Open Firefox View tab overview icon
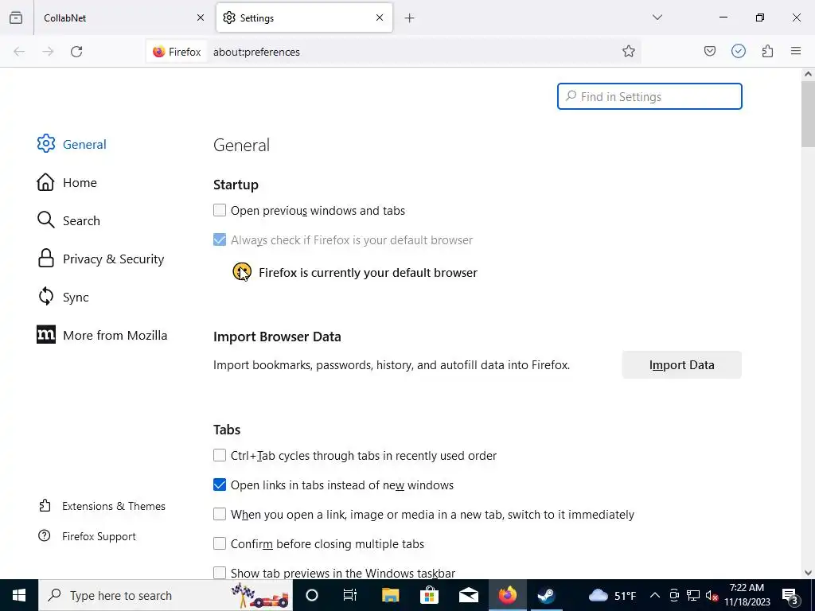 click(x=16, y=18)
